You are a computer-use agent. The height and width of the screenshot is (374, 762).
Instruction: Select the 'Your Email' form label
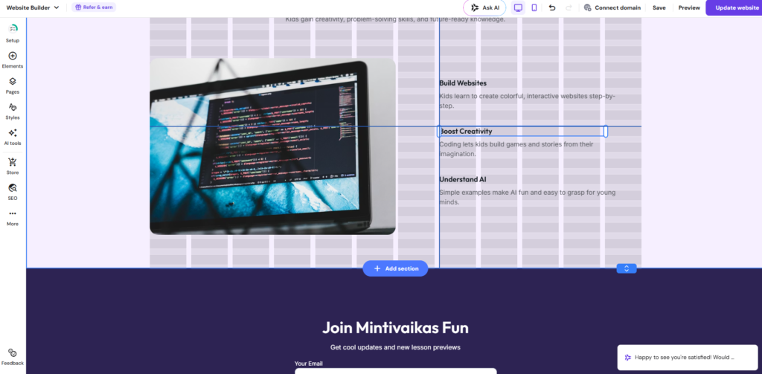point(309,364)
